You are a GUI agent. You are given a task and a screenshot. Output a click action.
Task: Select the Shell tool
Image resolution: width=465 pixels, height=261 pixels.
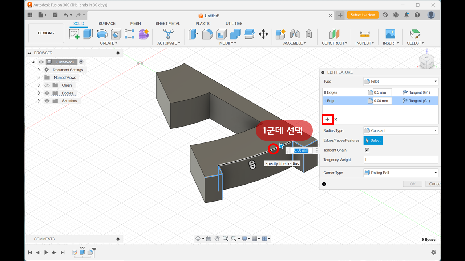point(222,34)
